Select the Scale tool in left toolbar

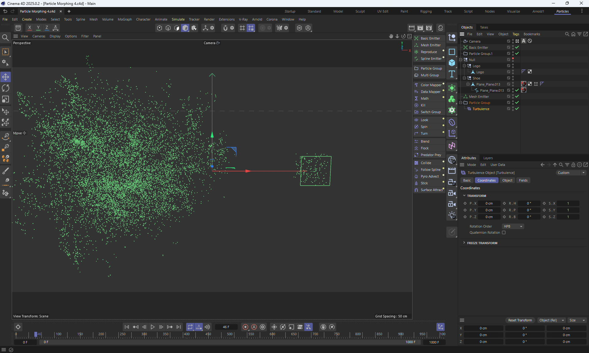(x=6, y=99)
